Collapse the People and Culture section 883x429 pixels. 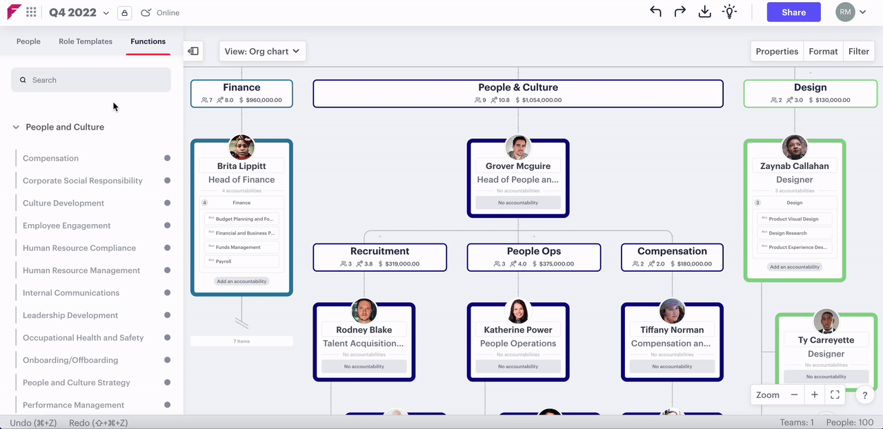pos(16,127)
